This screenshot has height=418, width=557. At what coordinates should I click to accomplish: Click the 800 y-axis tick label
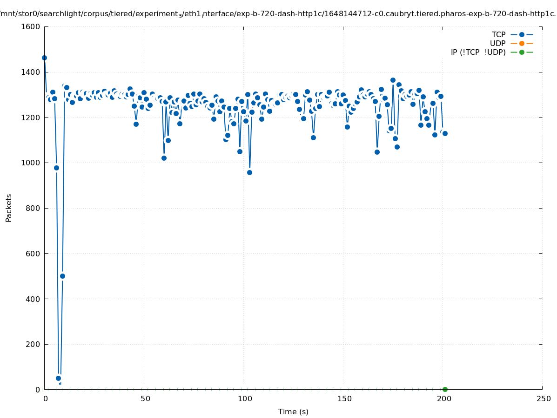point(32,208)
